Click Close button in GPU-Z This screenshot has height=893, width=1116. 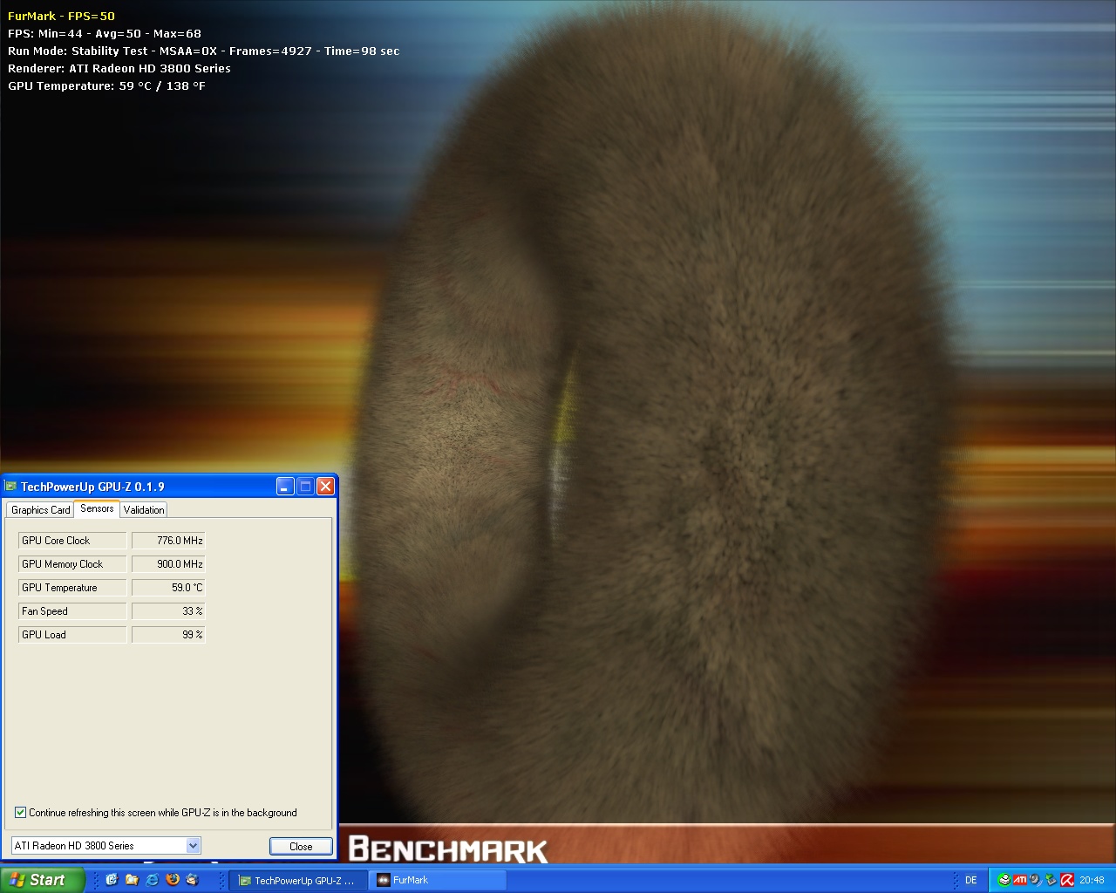(301, 846)
